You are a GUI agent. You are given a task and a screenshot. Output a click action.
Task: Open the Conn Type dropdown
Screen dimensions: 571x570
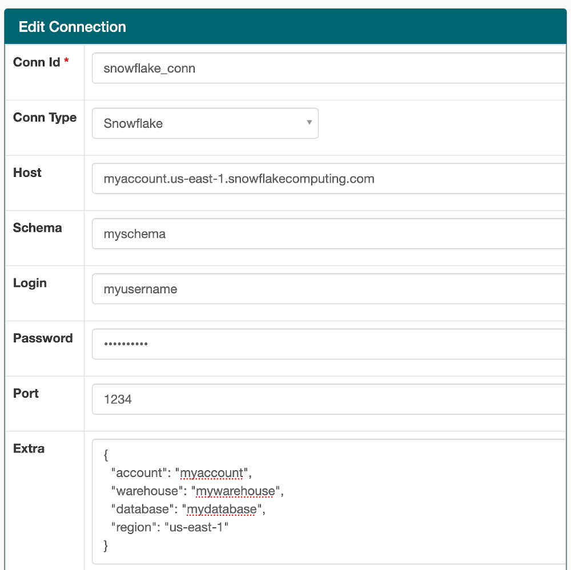click(205, 123)
